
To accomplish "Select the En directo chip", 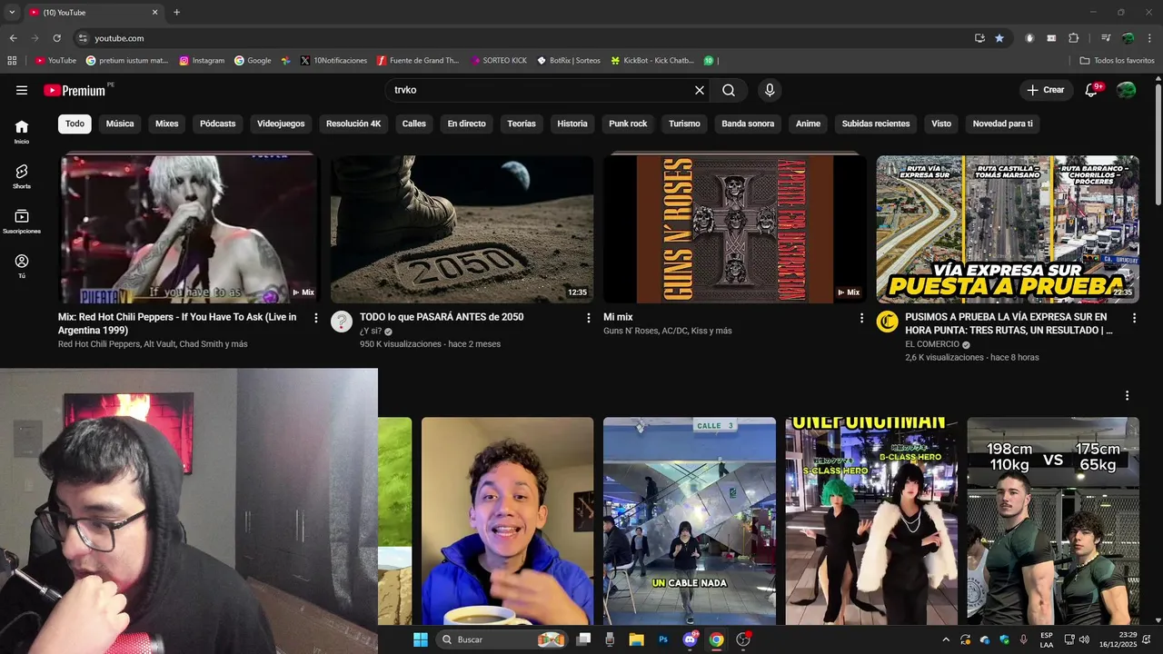I will click(x=467, y=124).
